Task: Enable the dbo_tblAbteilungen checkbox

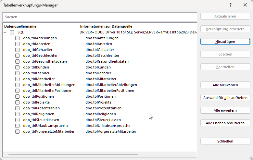Action: tap(18, 38)
